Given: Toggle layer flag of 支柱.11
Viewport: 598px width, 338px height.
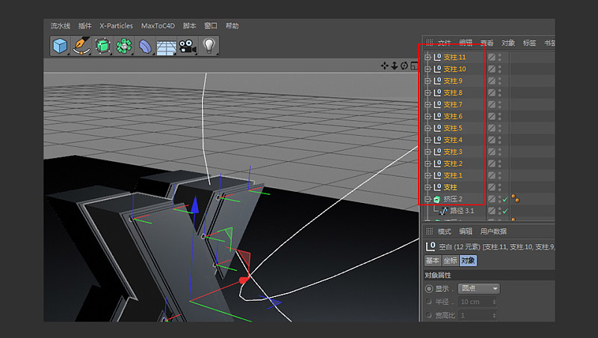Looking at the screenshot, I should 492,57.
